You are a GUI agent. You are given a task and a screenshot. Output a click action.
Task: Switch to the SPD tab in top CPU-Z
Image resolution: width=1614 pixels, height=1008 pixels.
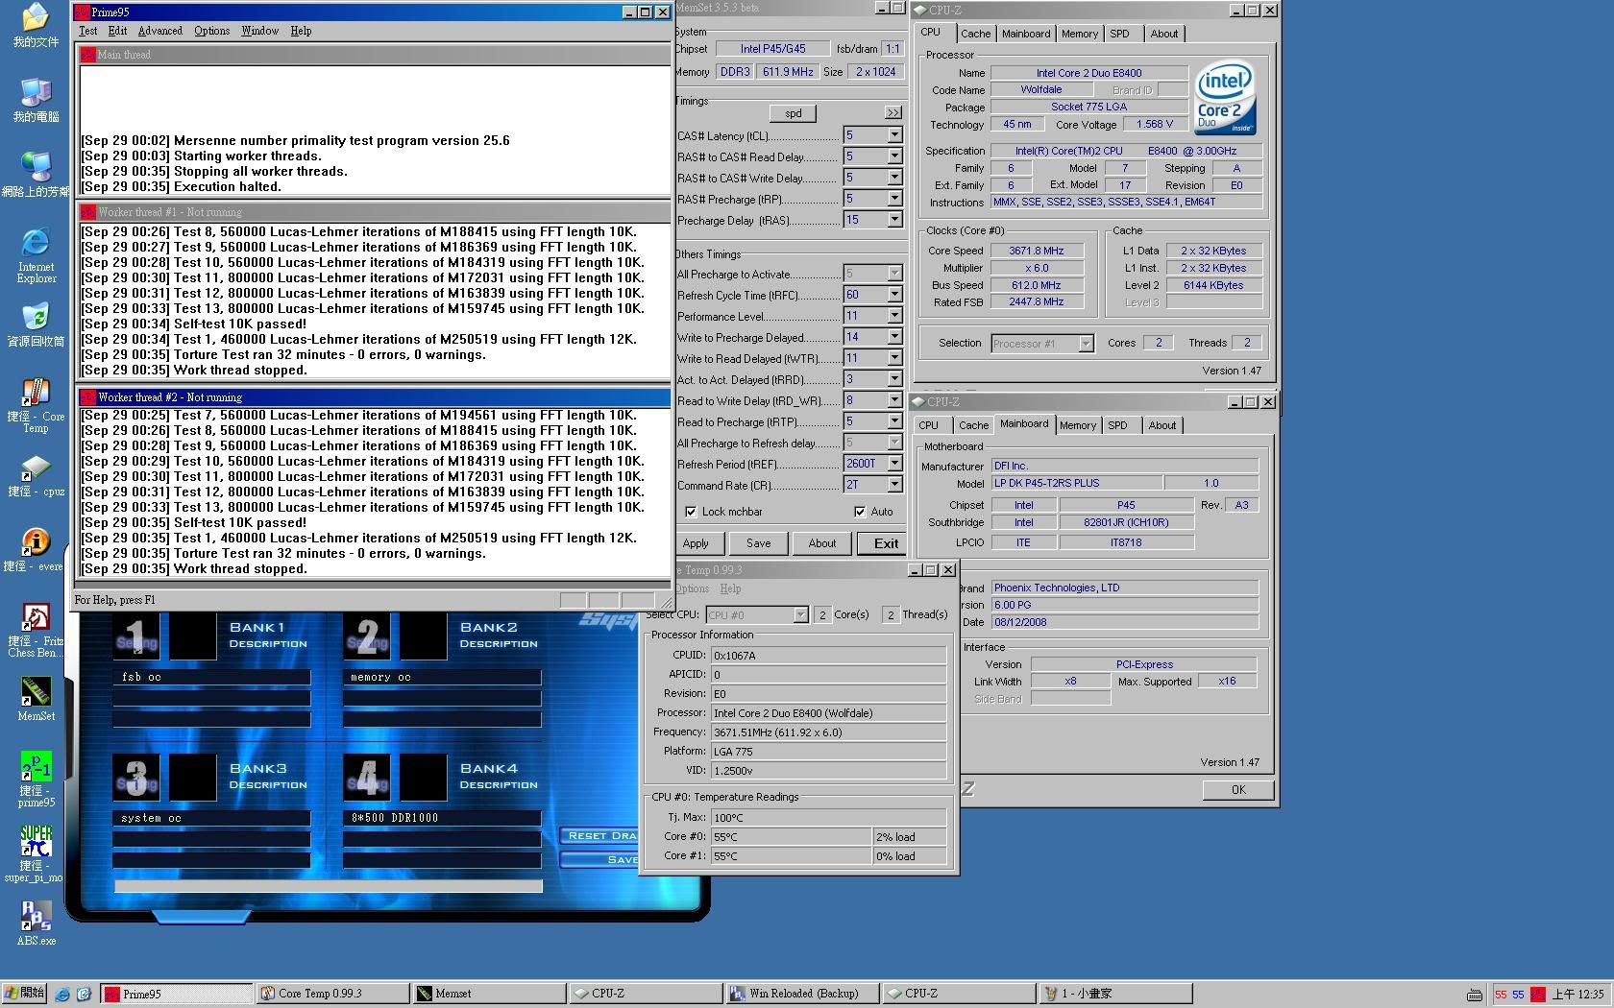(x=1119, y=34)
